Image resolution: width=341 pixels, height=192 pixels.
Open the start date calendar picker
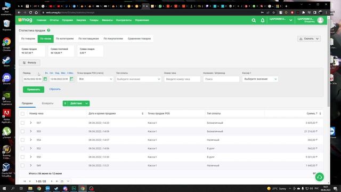coord(45,79)
